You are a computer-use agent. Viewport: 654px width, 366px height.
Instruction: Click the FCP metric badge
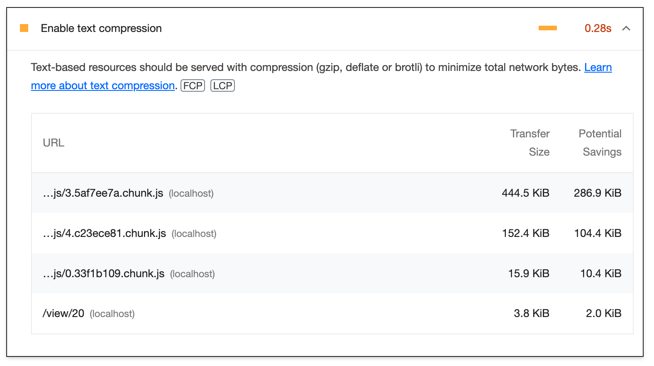click(193, 86)
